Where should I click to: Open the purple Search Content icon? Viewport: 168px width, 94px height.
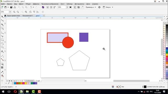[x=43, y=7]
